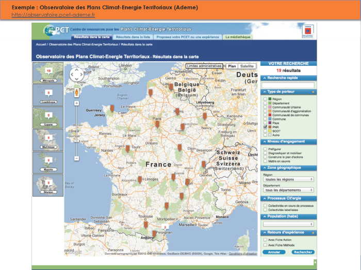Screen dimensions: 361x270
Task: Open the cluster marker numbered 2 near Perpignan
Action: coord(165,227)
